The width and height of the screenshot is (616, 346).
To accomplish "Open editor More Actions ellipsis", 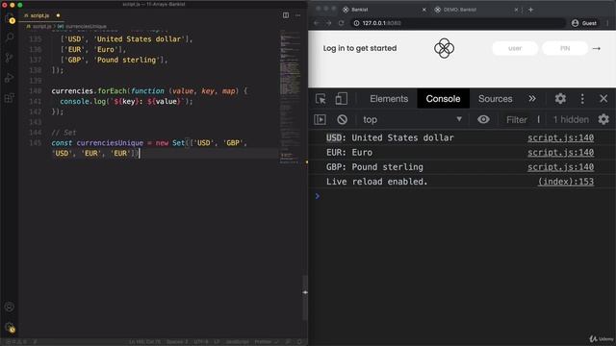I will point(297,15).
